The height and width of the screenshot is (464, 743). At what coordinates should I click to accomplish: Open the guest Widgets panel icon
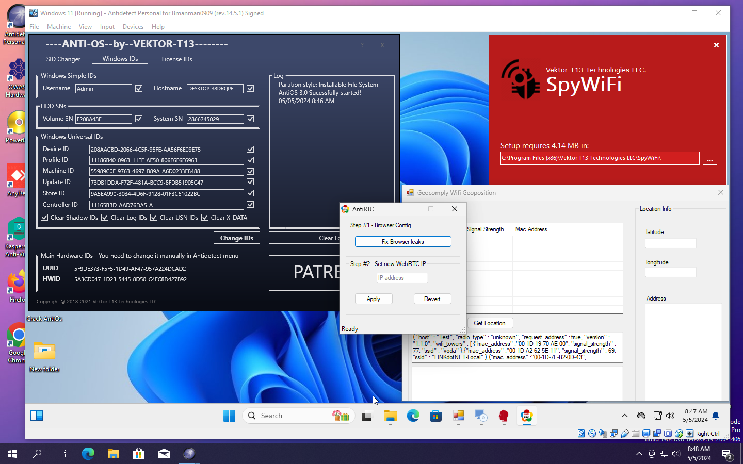coord(37,416)
